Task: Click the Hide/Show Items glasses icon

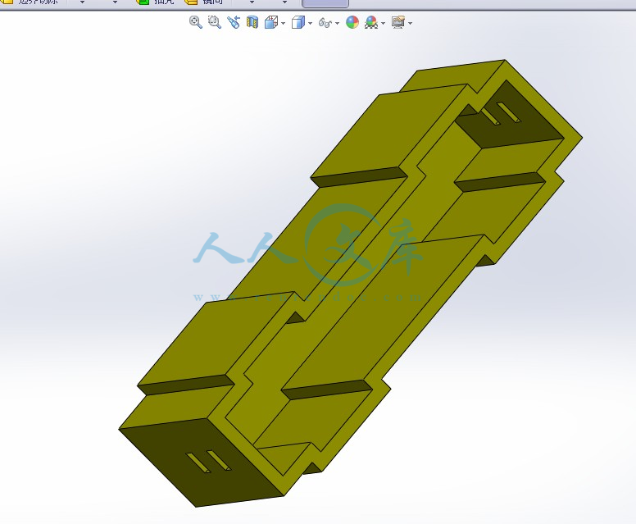Action: coord(325,23)
